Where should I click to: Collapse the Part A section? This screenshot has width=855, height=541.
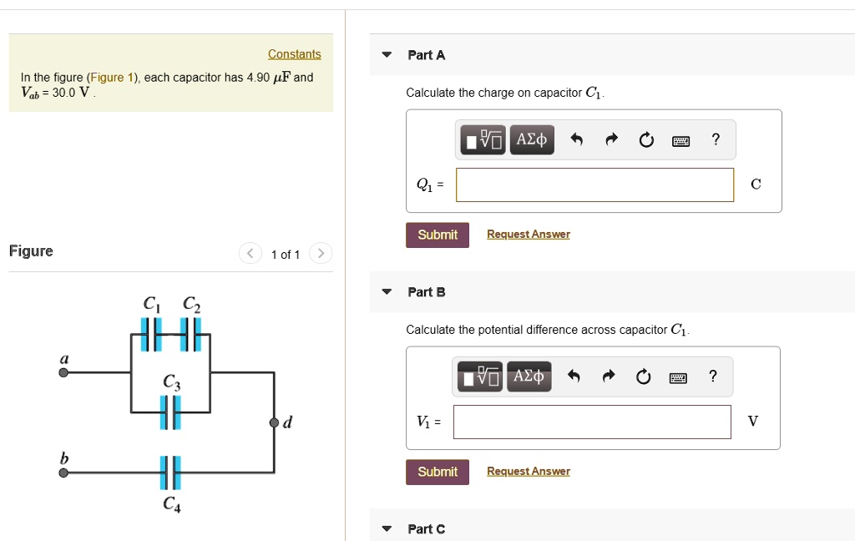click(386, 54)
